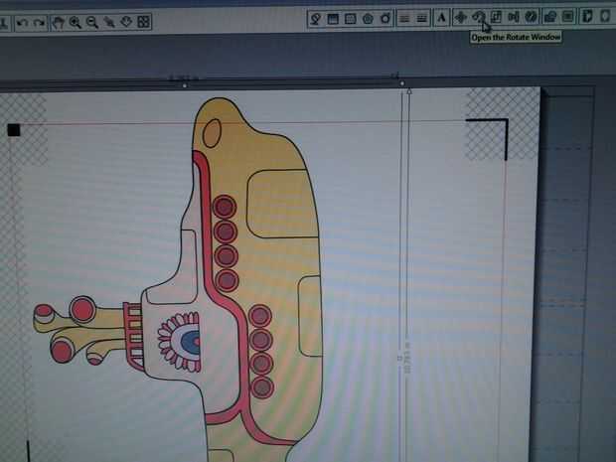This screenshot has height=462, width=616.
Task: Click the black registration square mark
Action: 14,130
